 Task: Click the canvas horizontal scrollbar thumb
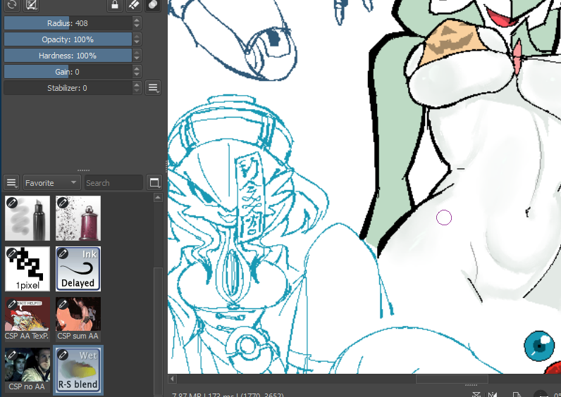point(452,379)
